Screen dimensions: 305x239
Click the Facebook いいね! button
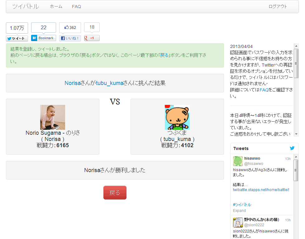tap(70, 38)
